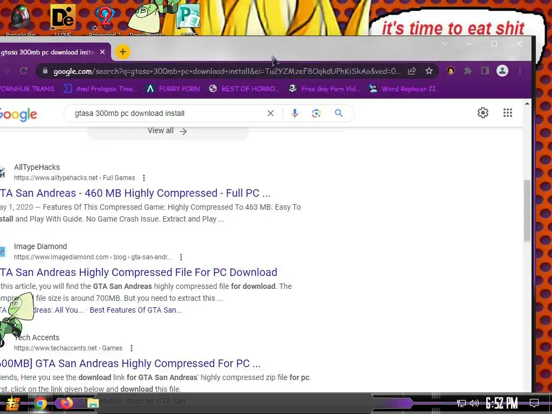Submit the search with the magnifier icon

[339, 113]
